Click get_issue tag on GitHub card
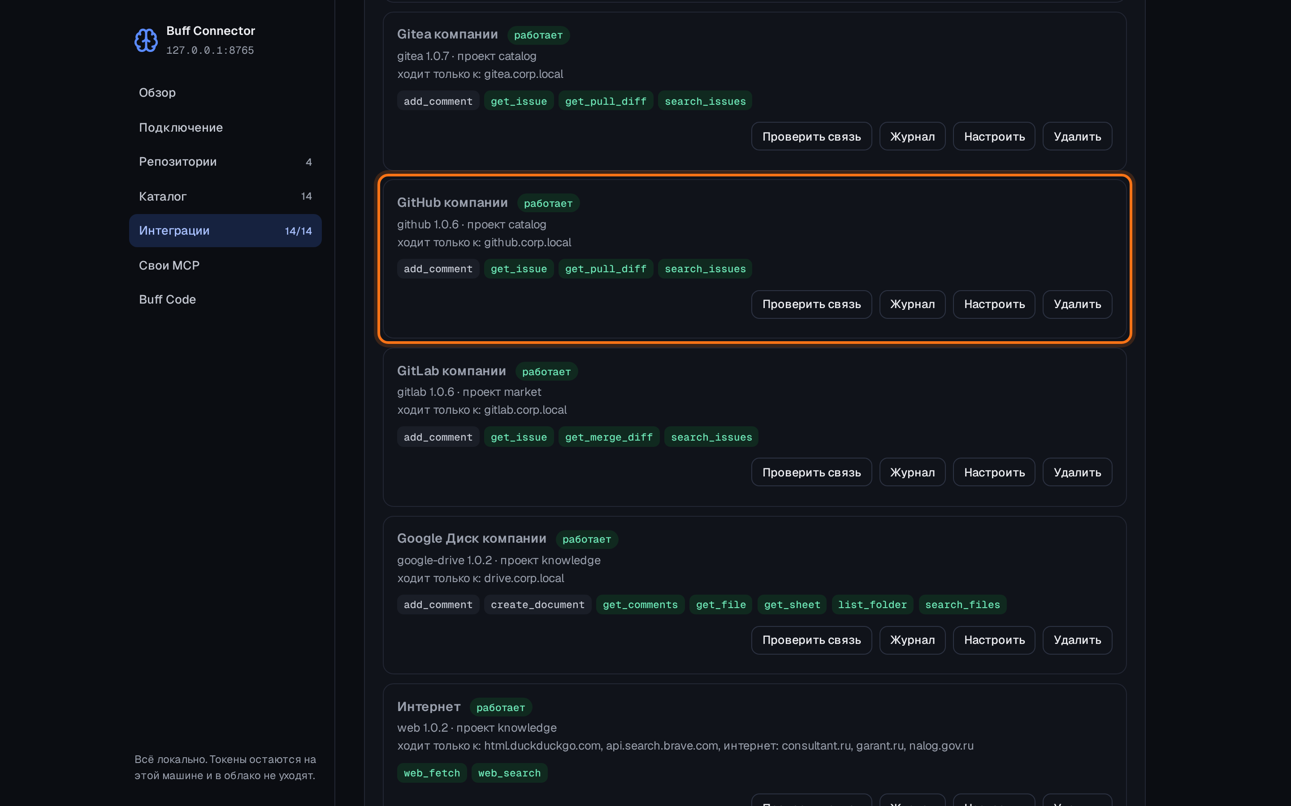 pos(519,269)
